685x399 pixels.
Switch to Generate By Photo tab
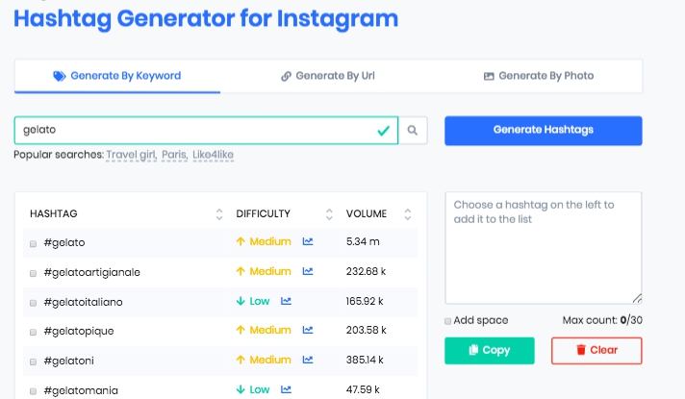pyautogui.click(x=539, y=76)
